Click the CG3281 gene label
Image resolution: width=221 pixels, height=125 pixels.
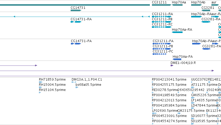tap(208, 8)
